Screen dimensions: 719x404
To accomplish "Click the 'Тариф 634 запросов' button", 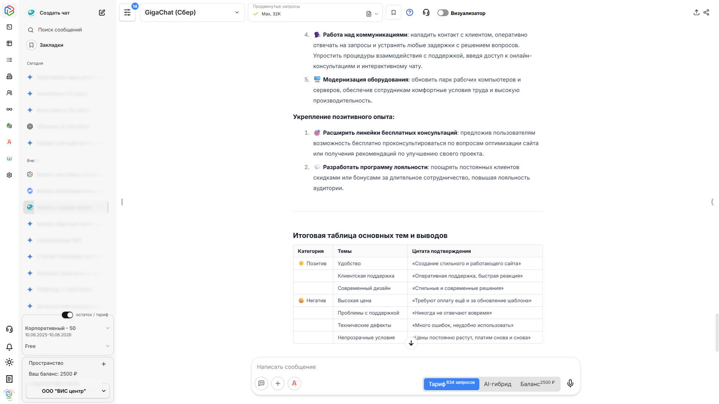I will [x=451, y=384].
